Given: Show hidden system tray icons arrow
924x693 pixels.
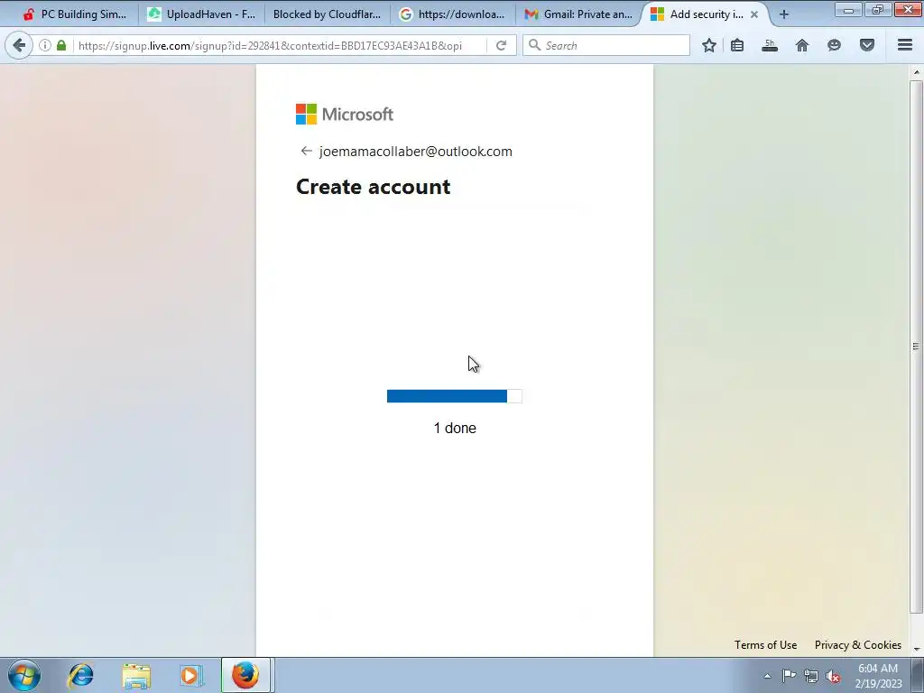Looking at the screenshot, I should pos(767,676).
